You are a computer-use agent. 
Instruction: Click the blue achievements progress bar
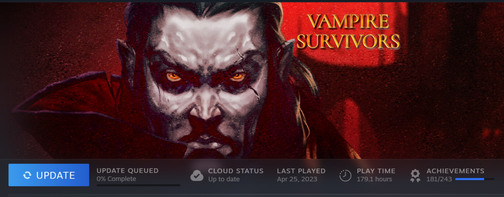click(475, 179)
